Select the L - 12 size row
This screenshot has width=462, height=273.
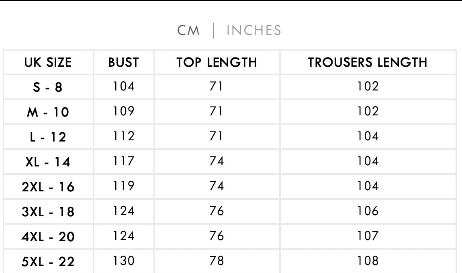[48, 137]
